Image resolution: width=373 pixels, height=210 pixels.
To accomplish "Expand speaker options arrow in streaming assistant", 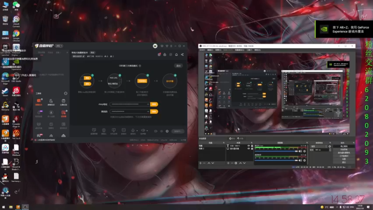I will (147, 131).
